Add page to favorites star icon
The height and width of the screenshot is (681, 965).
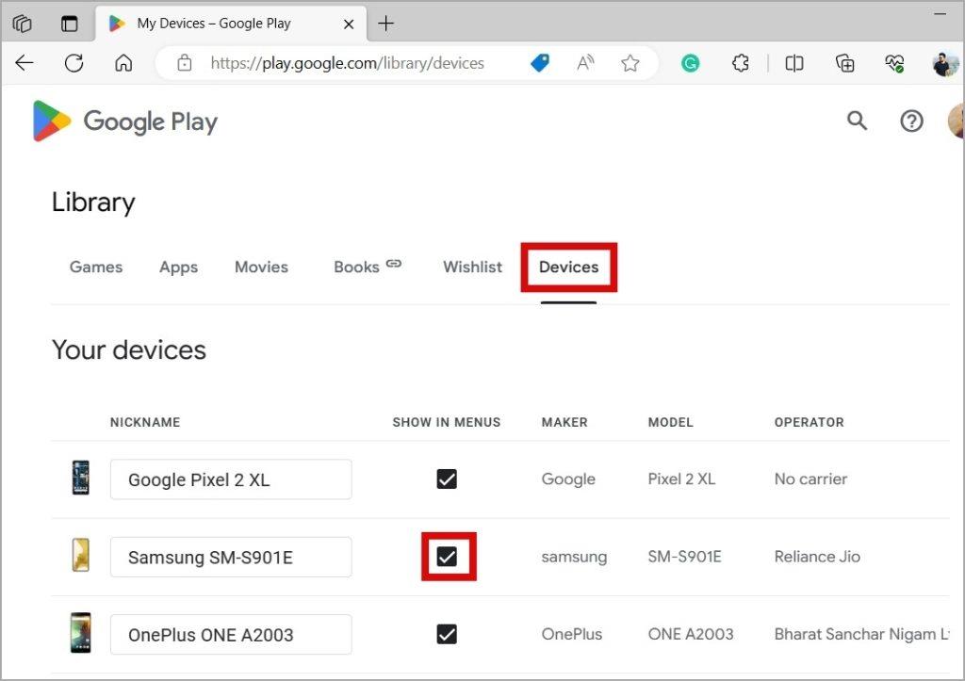630,63
